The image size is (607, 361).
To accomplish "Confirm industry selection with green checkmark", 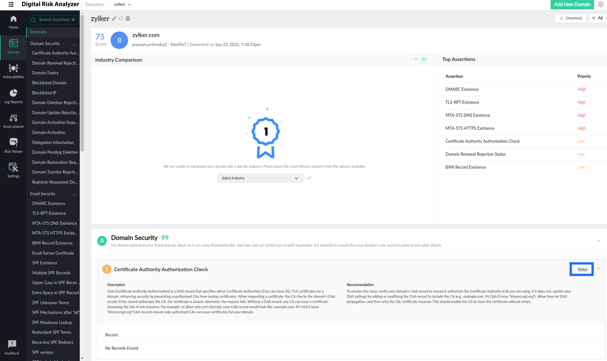I will [309, 178].
